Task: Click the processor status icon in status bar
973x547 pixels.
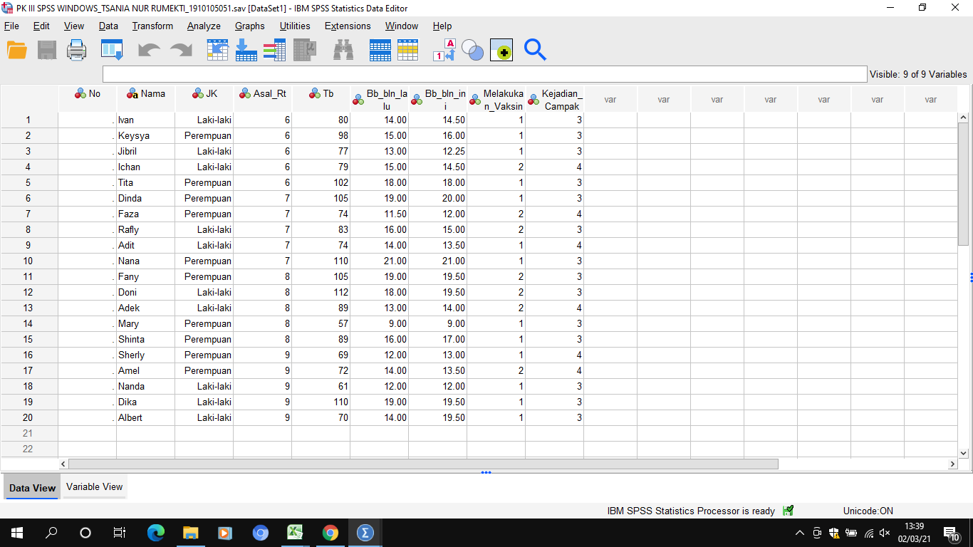Action: coord(788,511)
